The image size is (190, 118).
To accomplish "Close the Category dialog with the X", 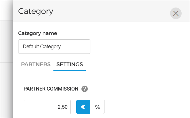I will pyautogui.click(x=176, y=13).
